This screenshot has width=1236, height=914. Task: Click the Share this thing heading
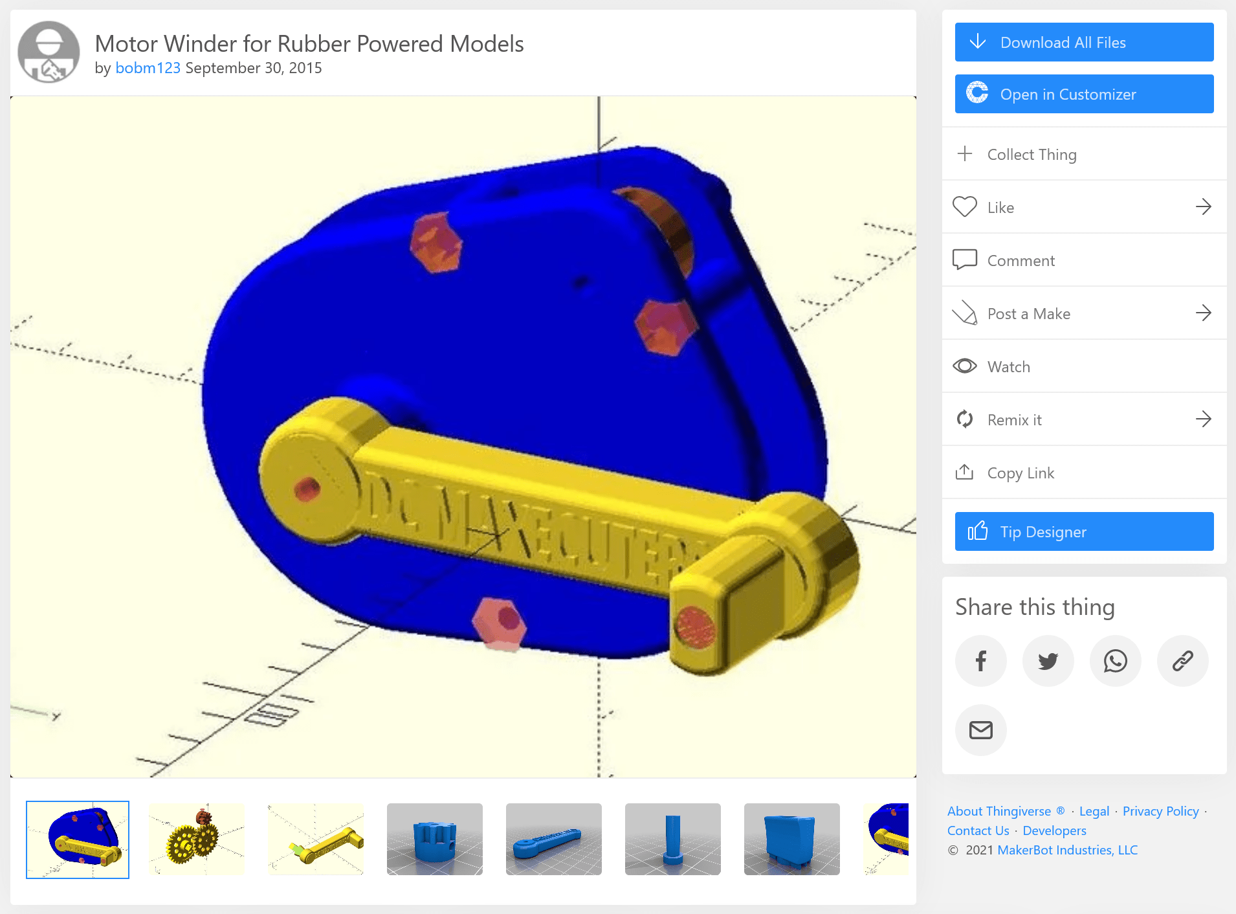pyautogui.click(x=1035, y=607)
